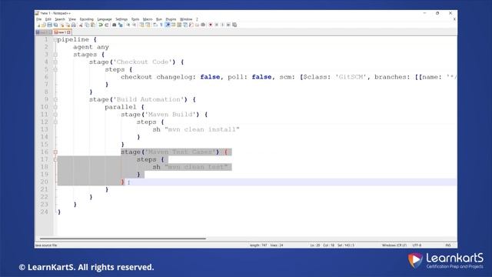Click the Save All toolbar icon
The height and width of the screenshot is (277, 492).
[55, 25]
